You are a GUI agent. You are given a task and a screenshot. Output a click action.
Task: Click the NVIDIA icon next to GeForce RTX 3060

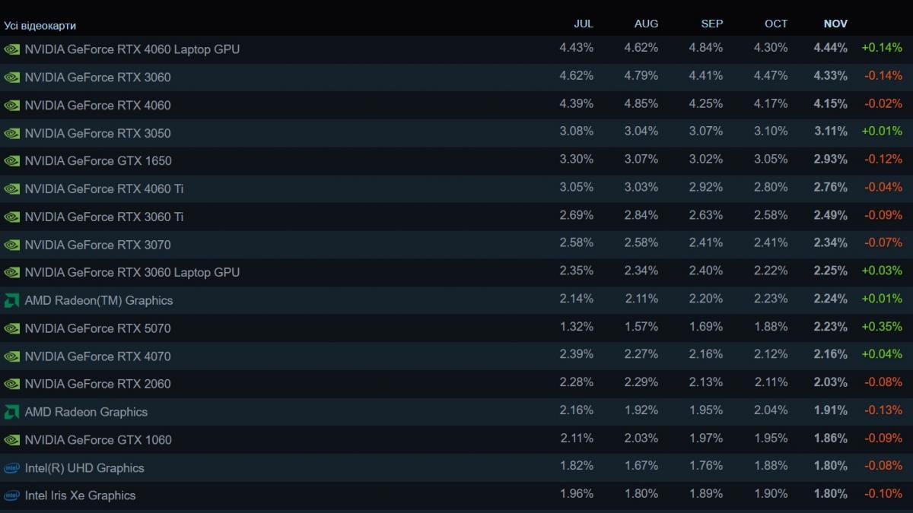pyautogui.click(x=11, y=77)
